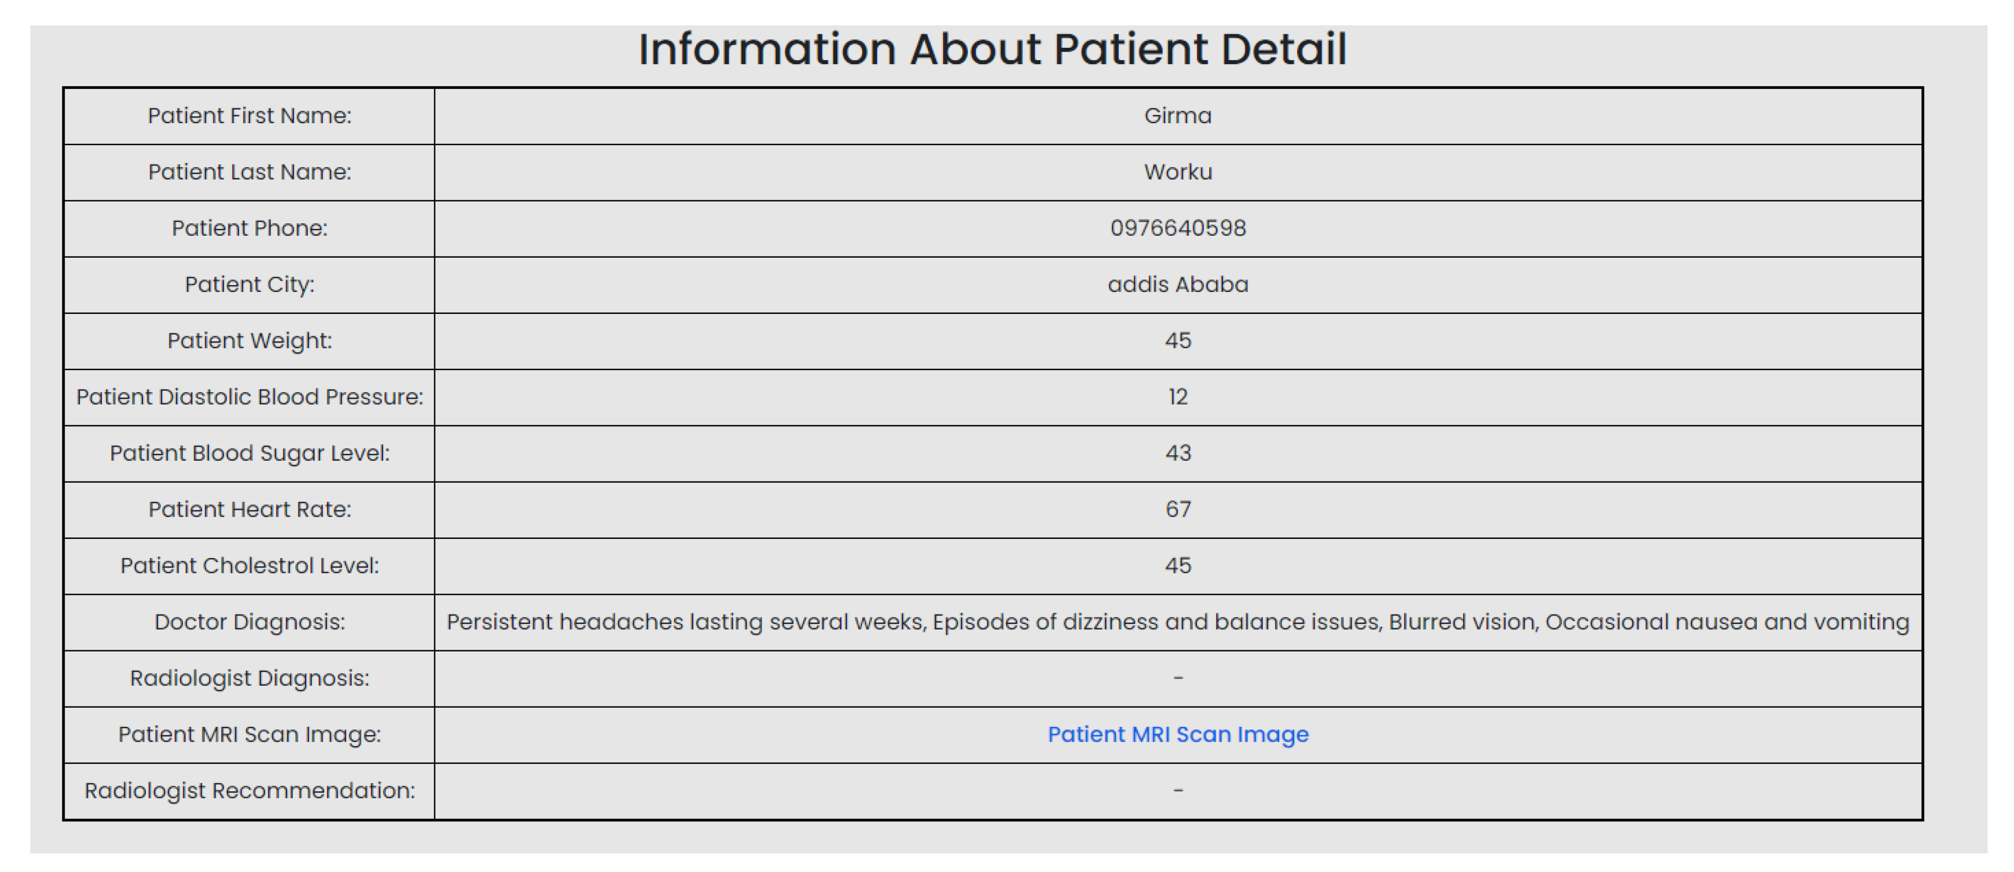Click the Patient Weight value cell
Image resolution: width=2014 pixels, height=872 pixels.
(1177, 341)
